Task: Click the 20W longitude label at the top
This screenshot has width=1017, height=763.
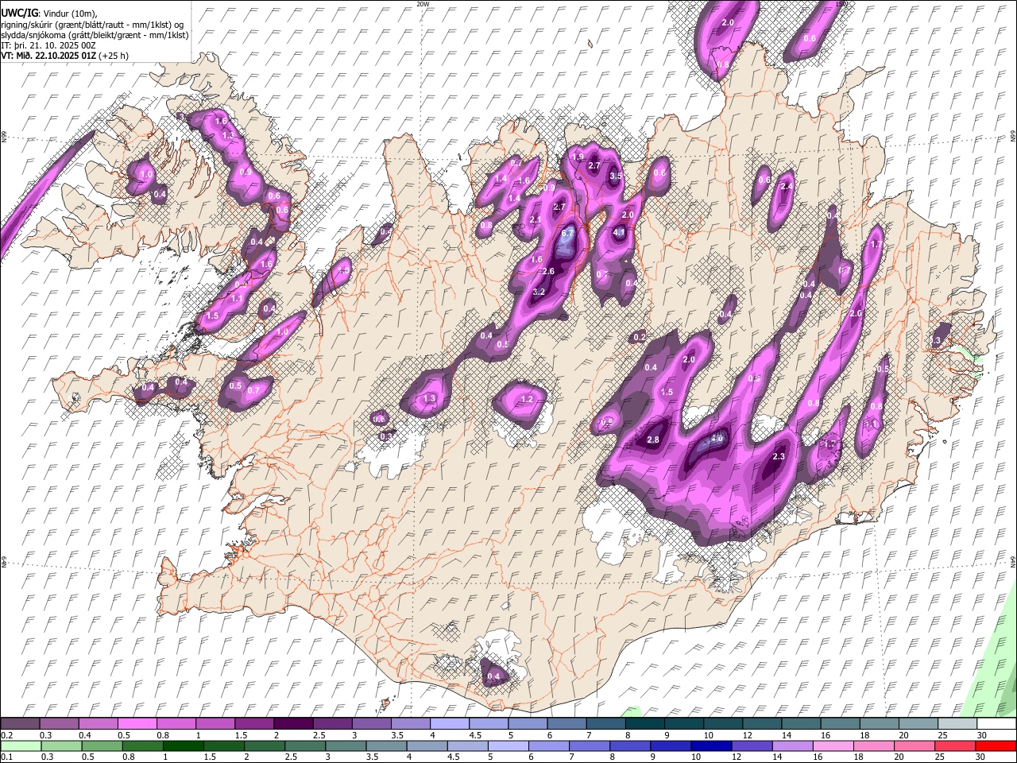Action: point(423,4)
